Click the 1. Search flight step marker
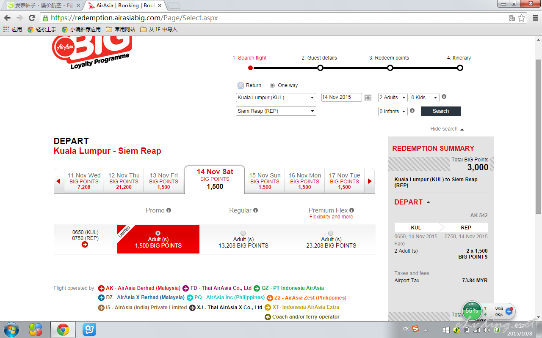Image resolution: width=542 pixels, height=338 pixels. click(250, 68)
